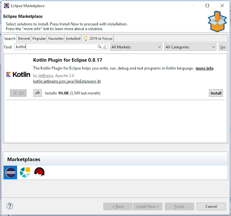Screen dimensions: 231x216
Task: Click the share arrow icon for Kotlin plugin
Action: 38,93
